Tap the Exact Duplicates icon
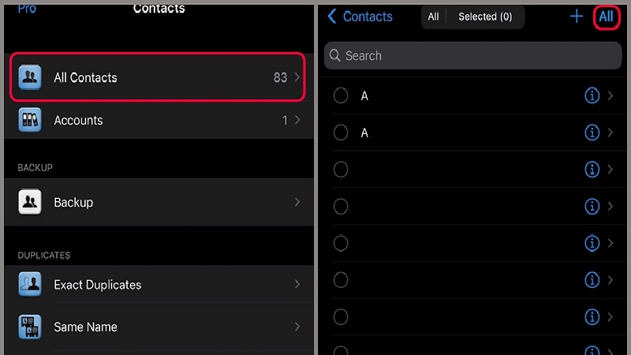This screenshot has height=355, width=631. (x=30, y=284)
